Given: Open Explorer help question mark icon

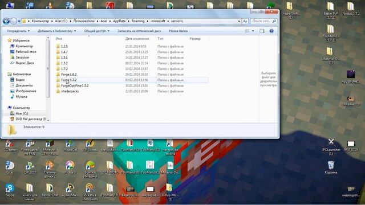Looking at the screenshot, I should point(271,31).
